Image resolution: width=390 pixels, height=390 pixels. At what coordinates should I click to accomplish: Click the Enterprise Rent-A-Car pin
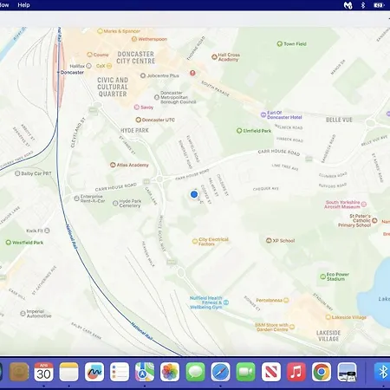click(76, 198)
